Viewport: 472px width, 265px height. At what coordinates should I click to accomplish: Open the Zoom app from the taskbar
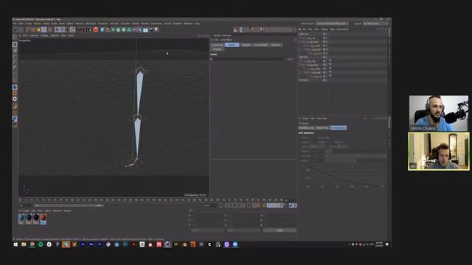[235, 244]
